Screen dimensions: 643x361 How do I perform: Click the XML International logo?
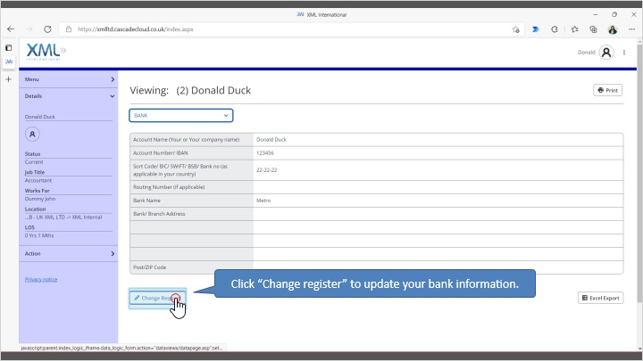pos(45,52)
